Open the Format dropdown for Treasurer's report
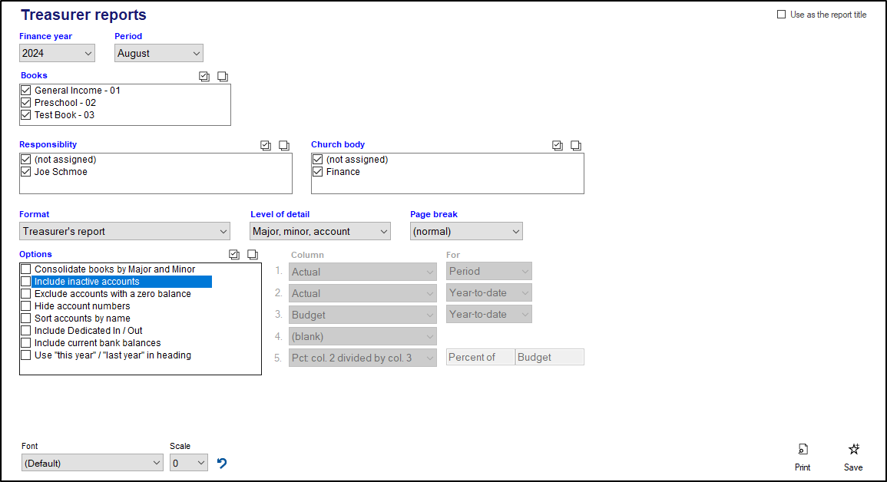Viewport: 887px width, 482px height. [x=124, y=232]
